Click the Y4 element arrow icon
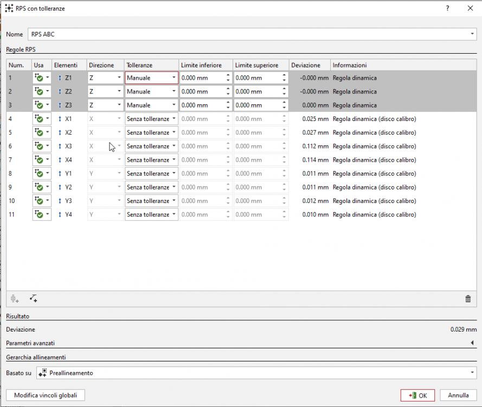Screen dimensions: 482x407 [x=60, y=215]
